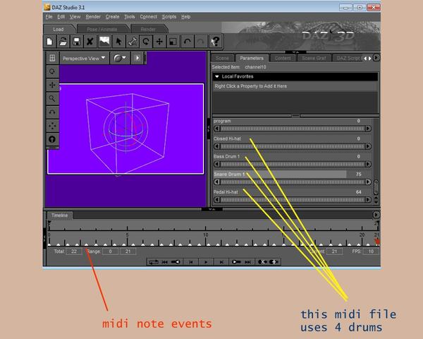Viewport: 423px width, 339px height.
Task: Click the Closed Hi-hat slider track
Action: pos(293,146)
